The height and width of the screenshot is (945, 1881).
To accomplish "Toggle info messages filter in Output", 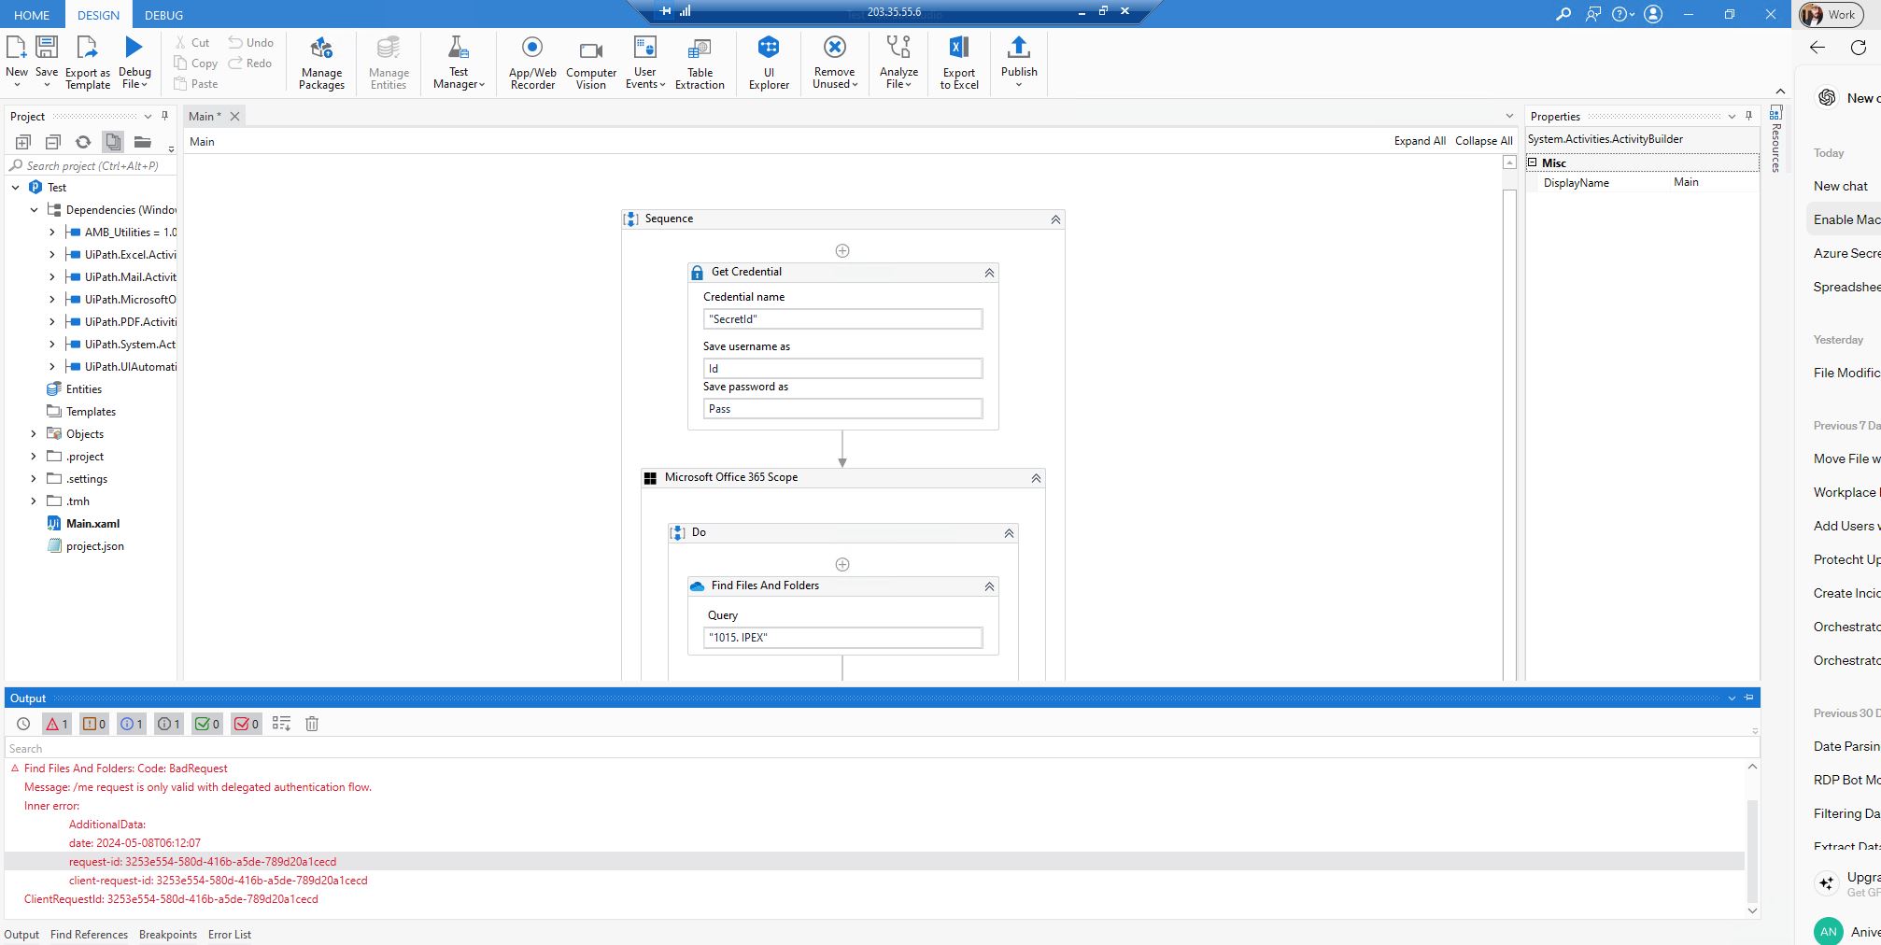I will [x=132, y=724].
